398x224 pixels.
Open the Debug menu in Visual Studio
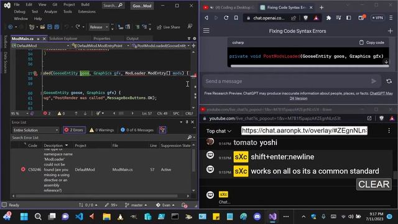click(x=19, y=12)
